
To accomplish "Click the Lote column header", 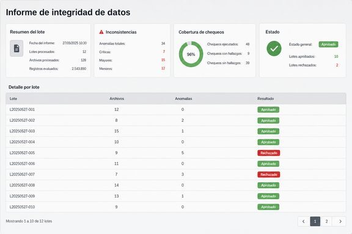I will 13,99.
